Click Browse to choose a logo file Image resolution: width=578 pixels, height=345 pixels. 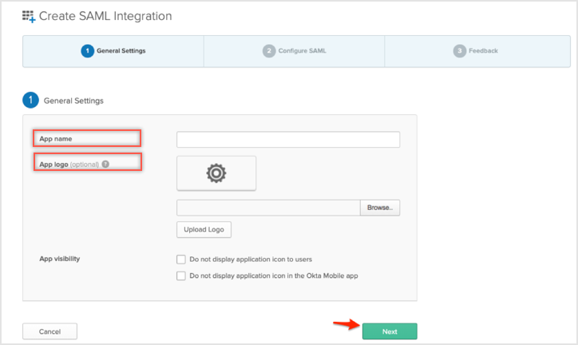pyautogui.click(x=380, y=208)
